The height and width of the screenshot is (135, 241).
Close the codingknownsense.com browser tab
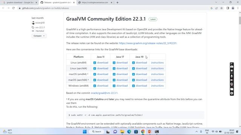click(111, 3)
